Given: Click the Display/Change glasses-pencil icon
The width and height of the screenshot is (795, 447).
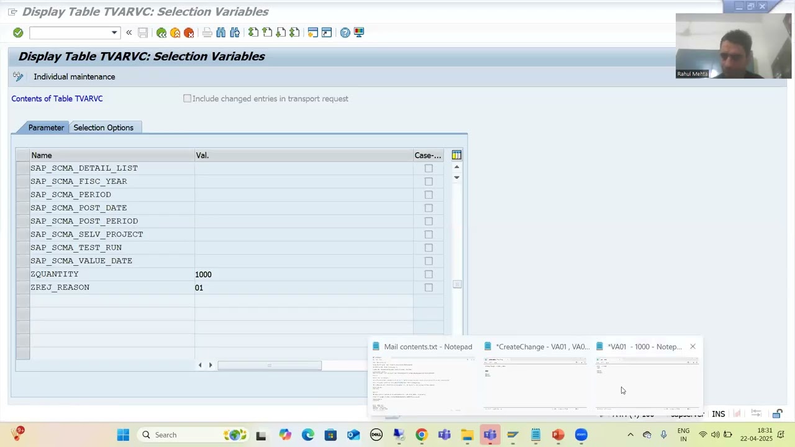Looking at the screenshot, I should 18,76.
